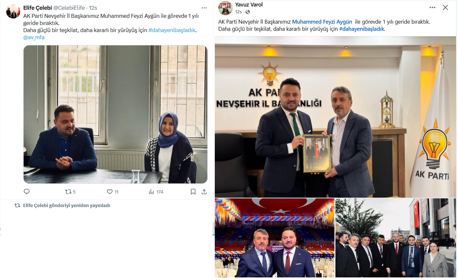458x280 pixels.
Task: Close the Yavuz Varol post with the X
Action: [445, 7]
